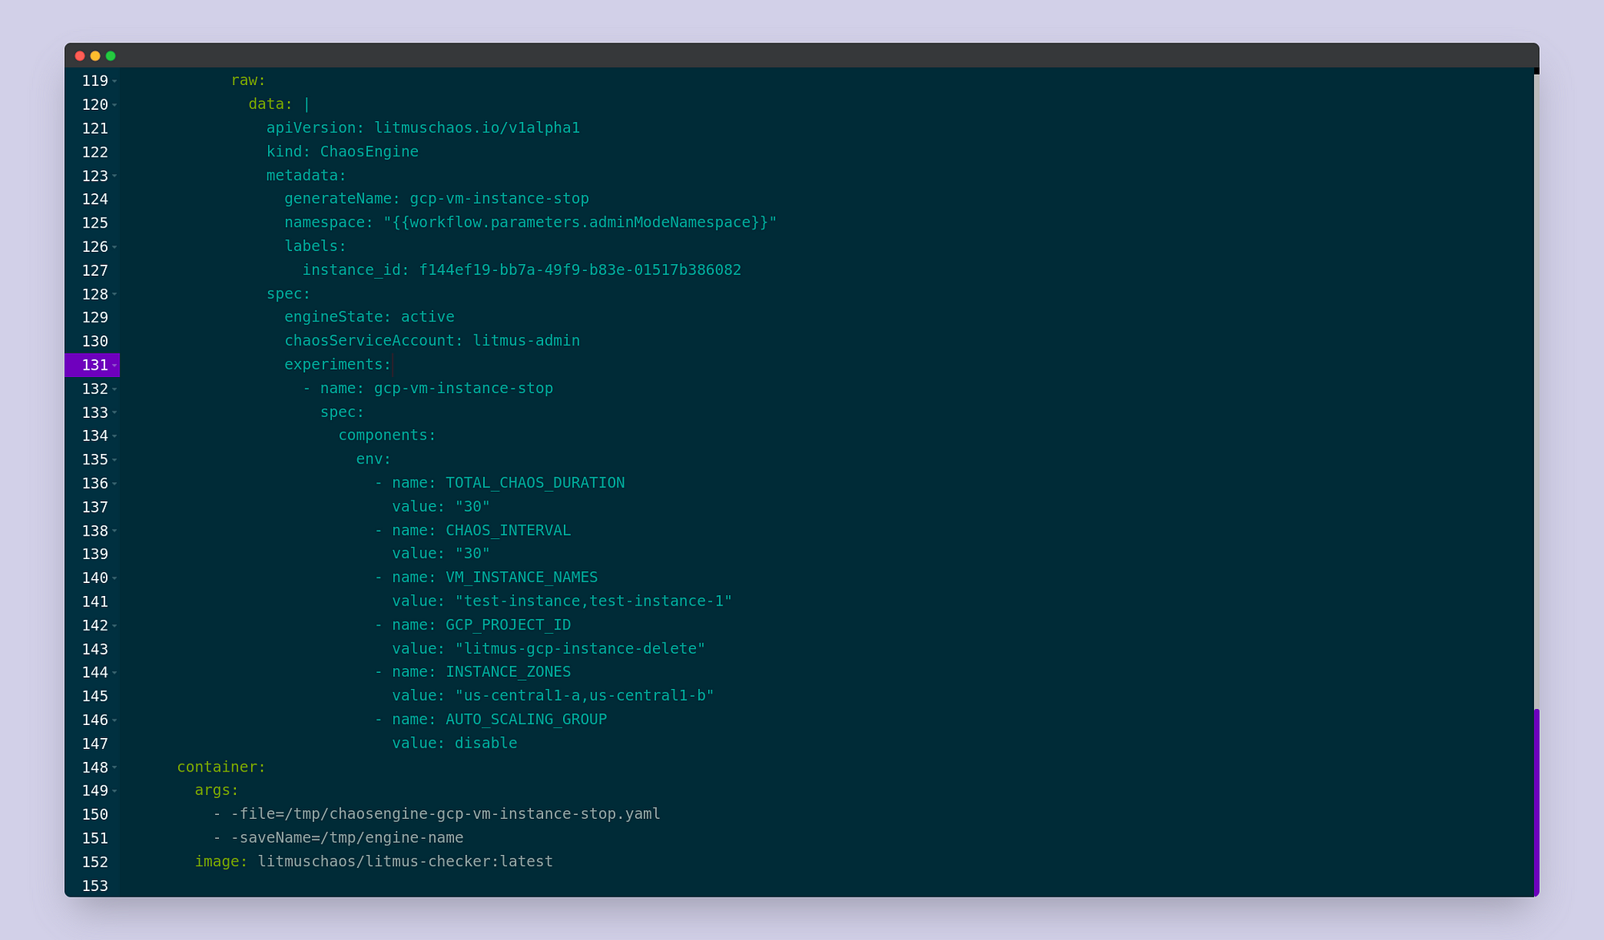Click the '-file=/tmp/chaosengine' argument line
1604x940 pixels.
(x=446, y=815)
